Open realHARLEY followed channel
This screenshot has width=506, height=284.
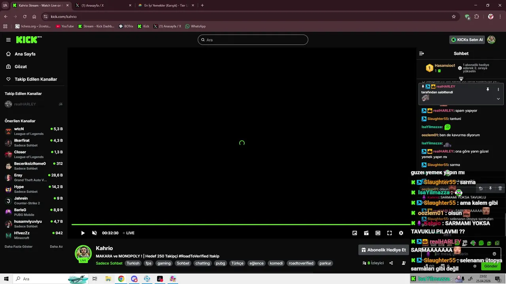coord(34,104)
